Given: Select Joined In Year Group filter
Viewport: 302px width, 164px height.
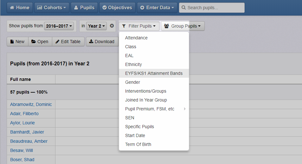Looking at the screenshot, I should tap(154, 100).
